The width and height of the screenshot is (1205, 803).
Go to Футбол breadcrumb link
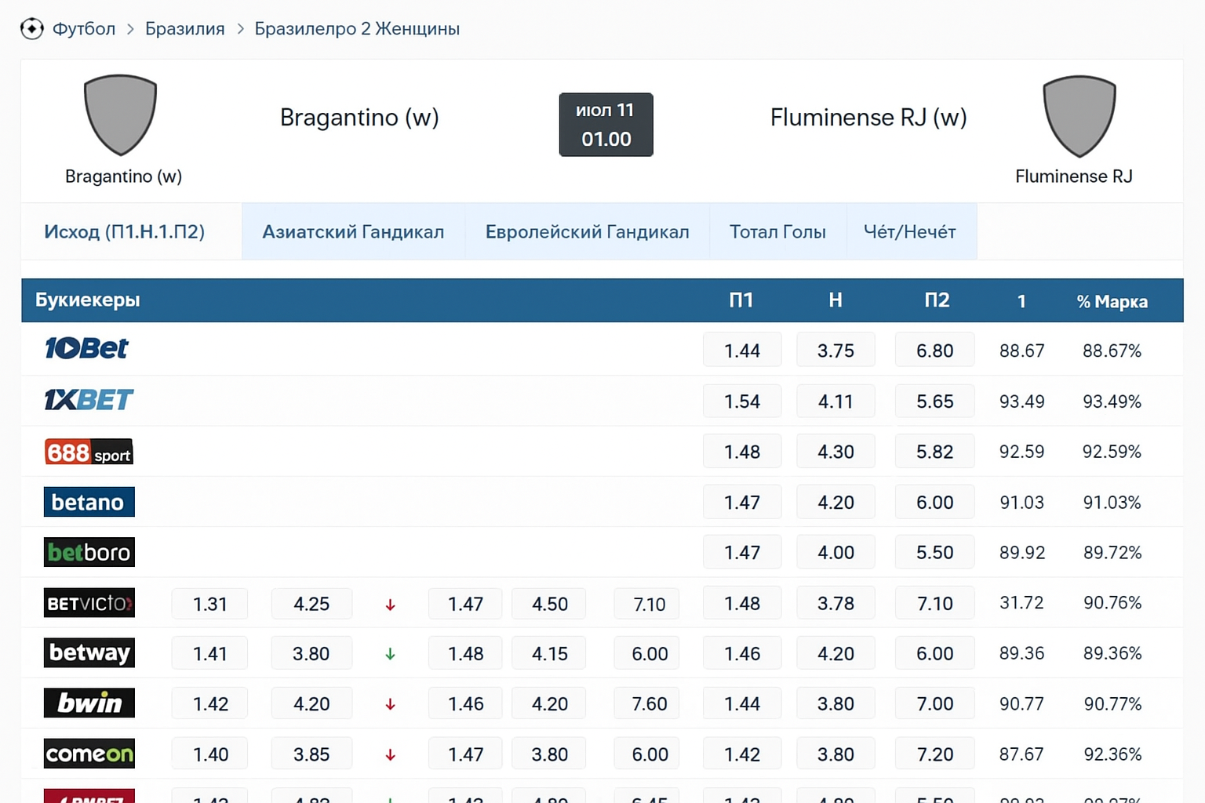(x=83, y=29)
